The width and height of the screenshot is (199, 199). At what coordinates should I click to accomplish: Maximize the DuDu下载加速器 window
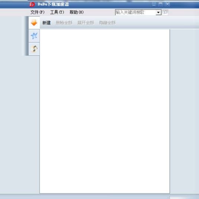(x=160, y=4)
